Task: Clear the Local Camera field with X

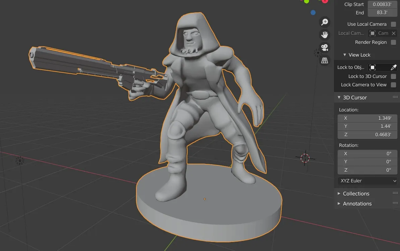Action: (x=394, y=33)
